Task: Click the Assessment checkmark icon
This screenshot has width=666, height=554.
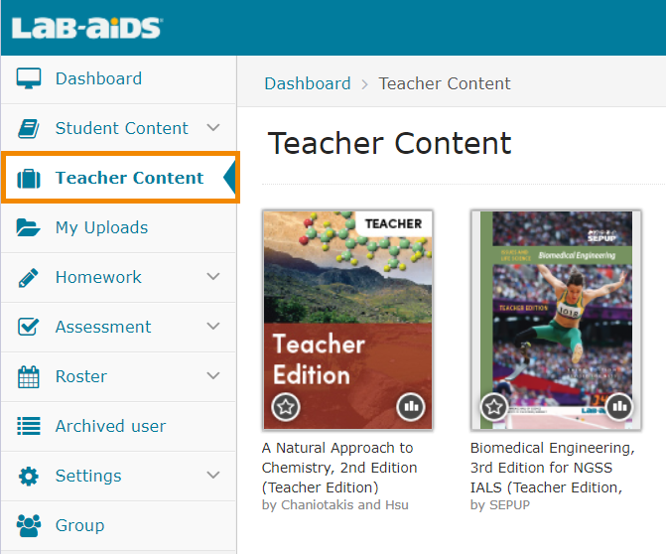Action: coord(29,327)
